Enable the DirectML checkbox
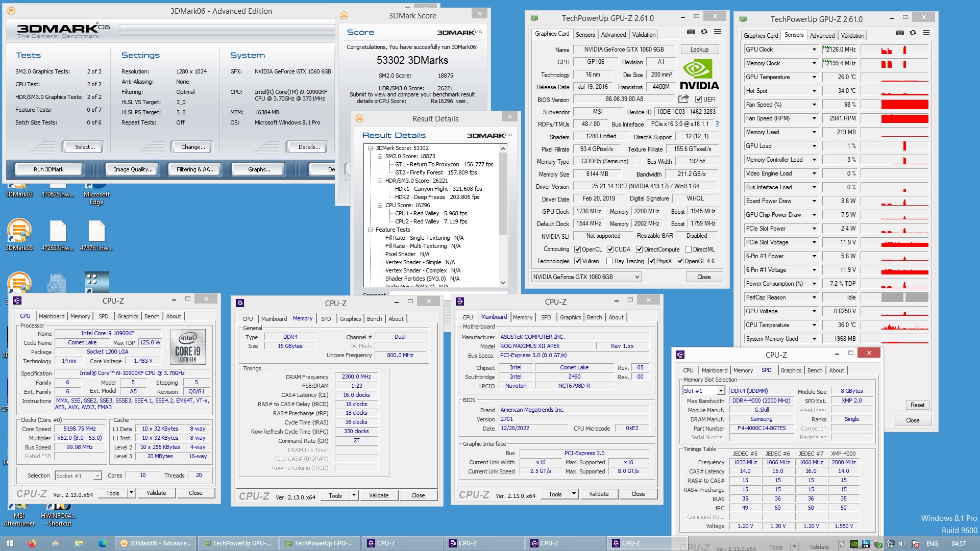This screenshot has width=980, height=551. click(x=688, y=249)
